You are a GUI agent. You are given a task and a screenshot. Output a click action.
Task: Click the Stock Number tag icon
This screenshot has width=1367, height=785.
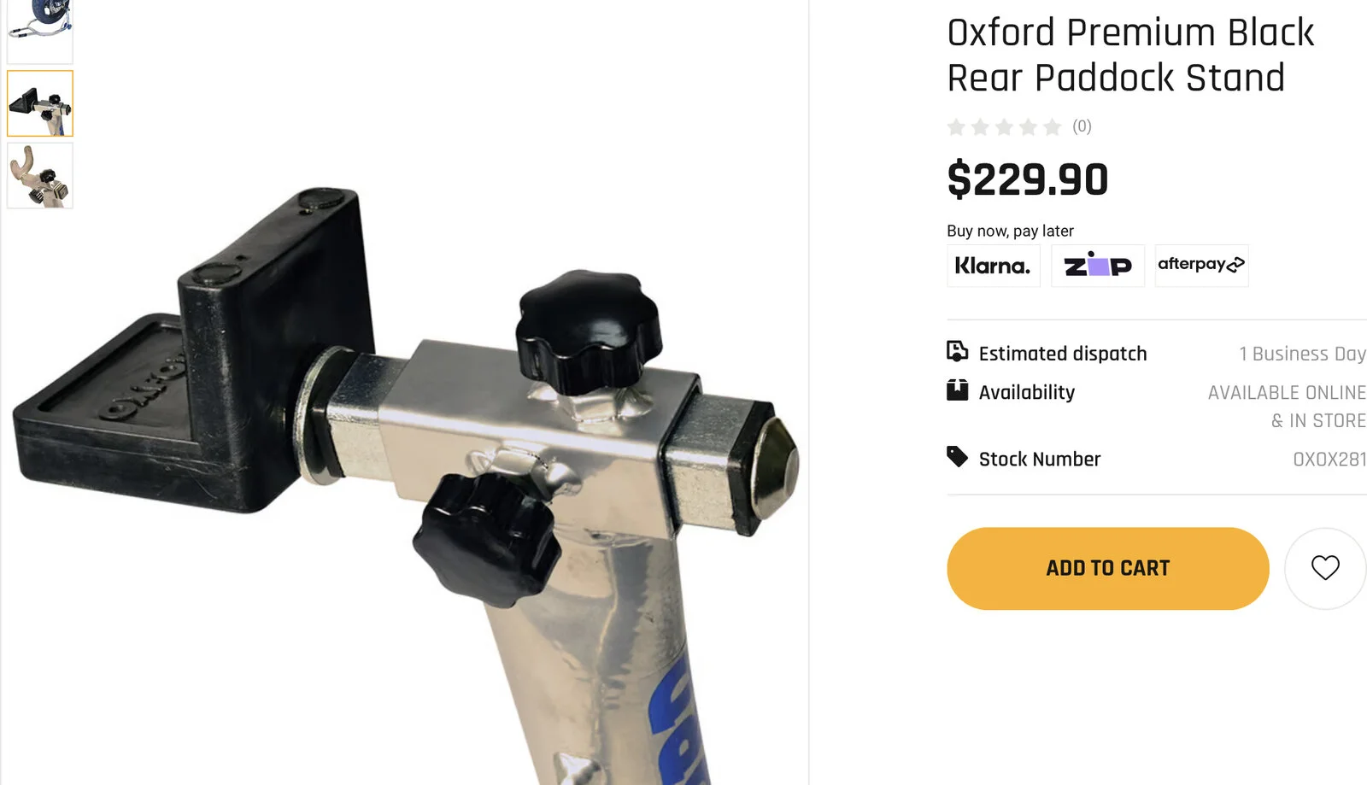tap(957, 457)
